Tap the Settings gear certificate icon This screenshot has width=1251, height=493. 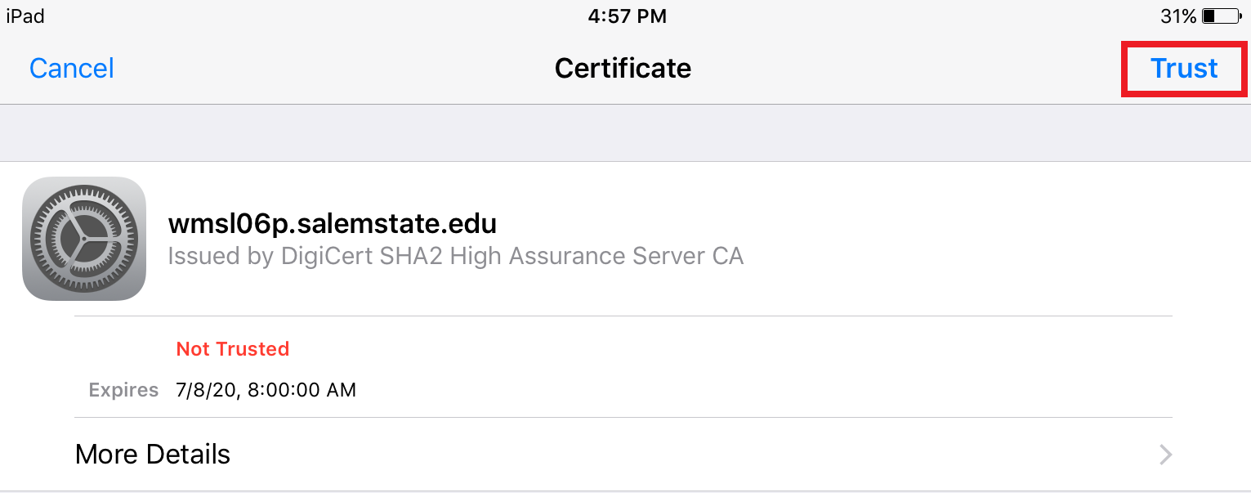84,239
